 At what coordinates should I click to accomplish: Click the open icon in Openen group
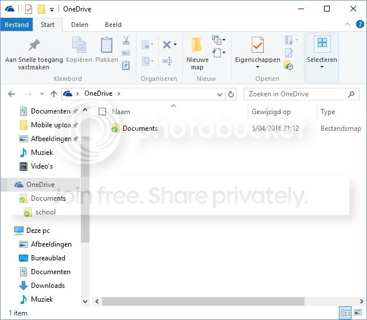click(x=288, y=40)
